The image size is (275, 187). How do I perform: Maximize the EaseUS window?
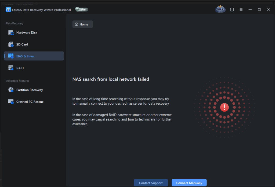click(259, 10)
